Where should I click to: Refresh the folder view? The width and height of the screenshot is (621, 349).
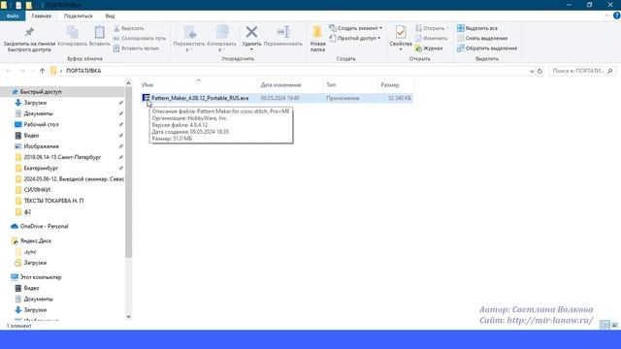[539, 71]
